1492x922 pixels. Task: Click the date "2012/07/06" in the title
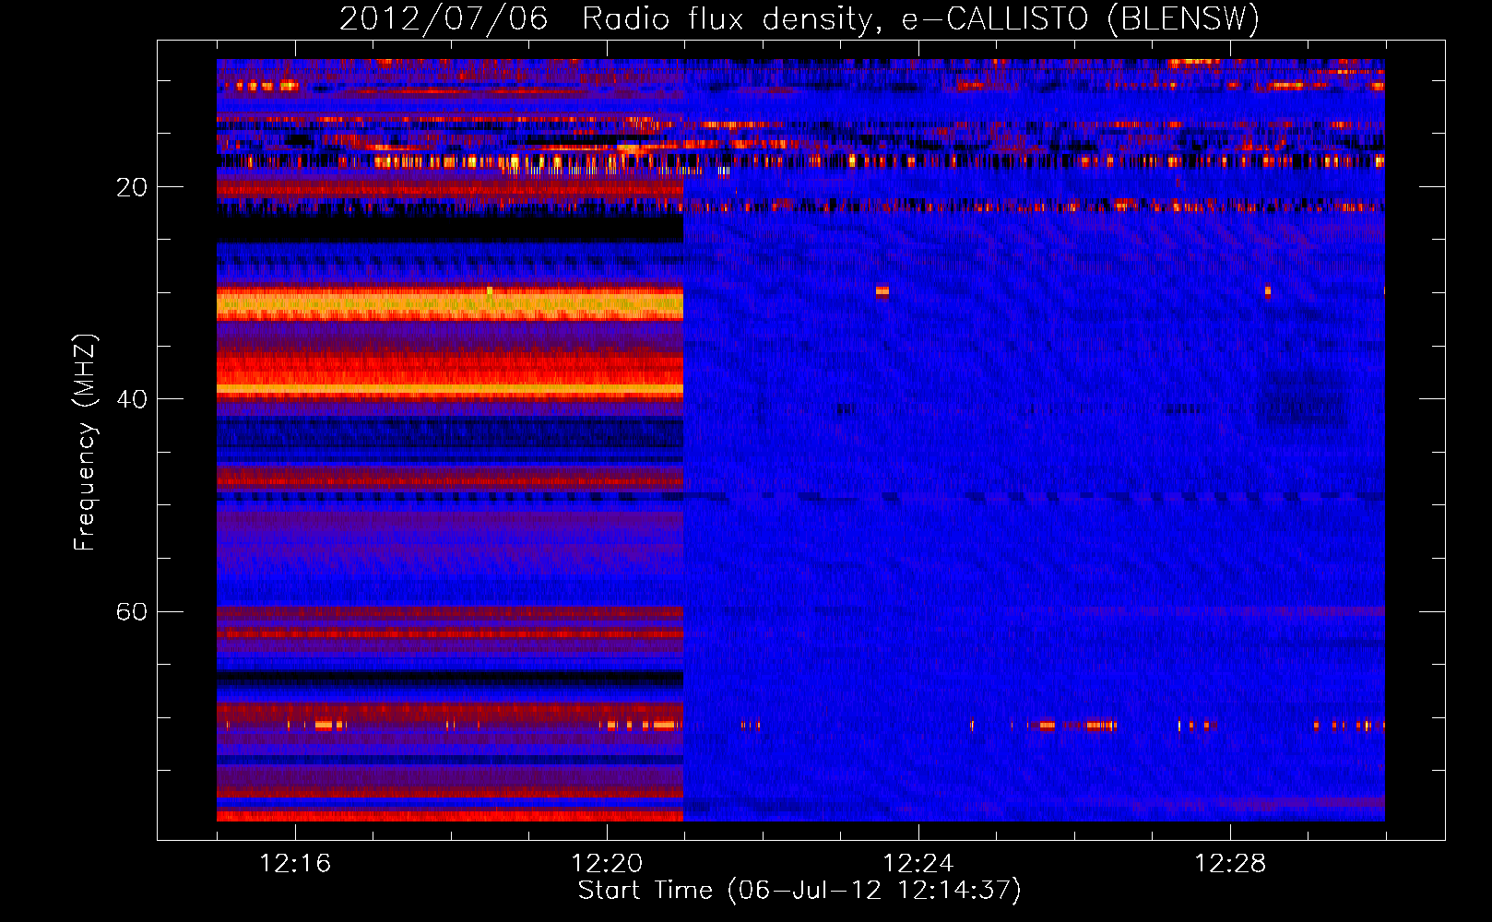coord(444,18)
